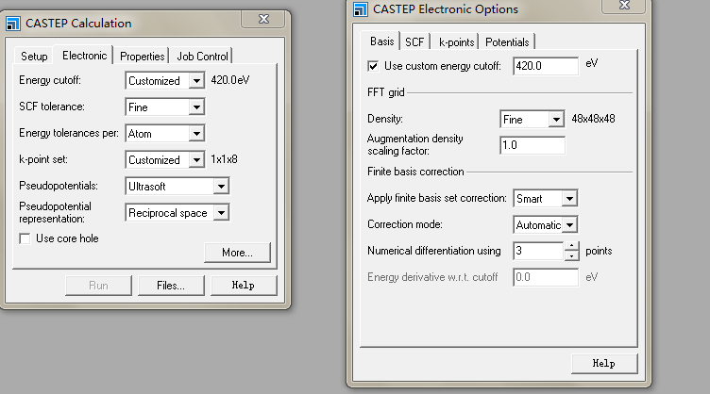Click the 1x1x8 k-point value
Screen dimensions: 710x394
(224, 159)
